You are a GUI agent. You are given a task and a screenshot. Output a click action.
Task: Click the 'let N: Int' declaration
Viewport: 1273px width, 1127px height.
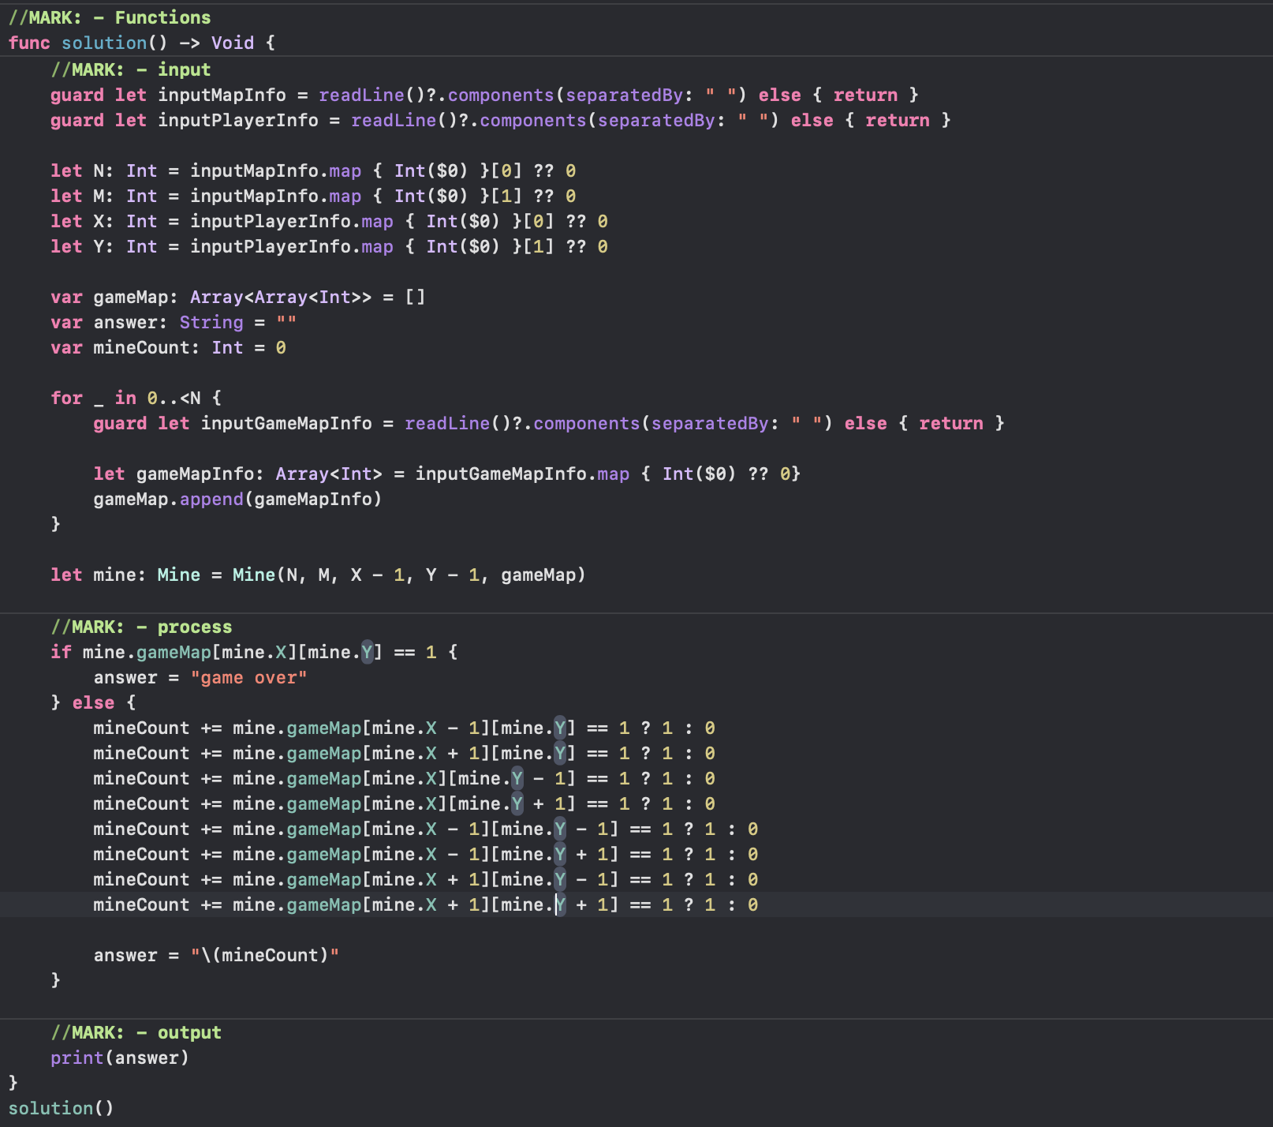point(313,170)
